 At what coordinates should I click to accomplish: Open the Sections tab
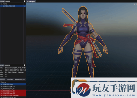coord(2,79)
